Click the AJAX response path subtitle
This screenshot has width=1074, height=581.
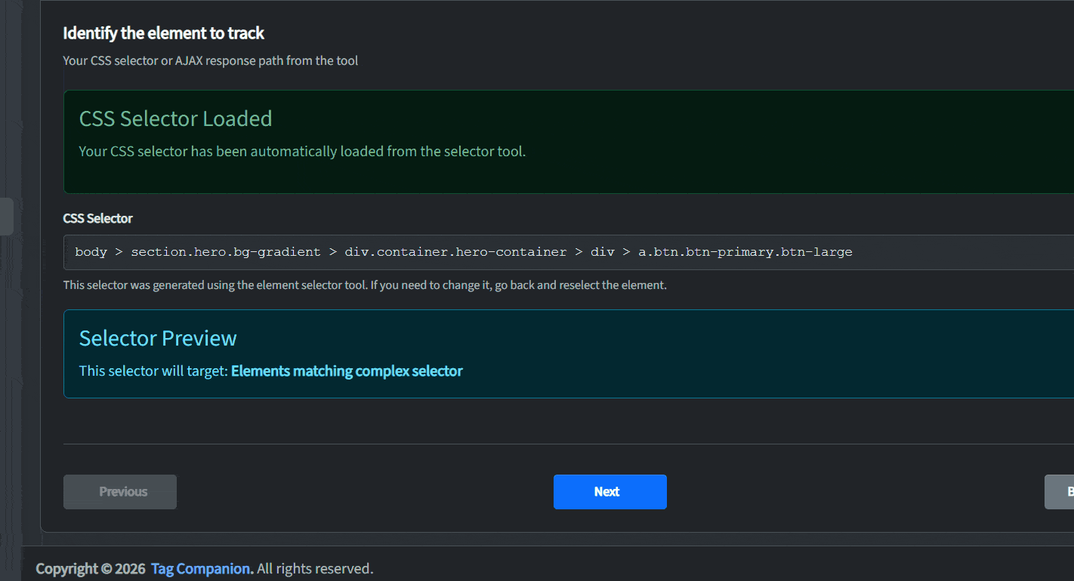(x=210, y=60)
